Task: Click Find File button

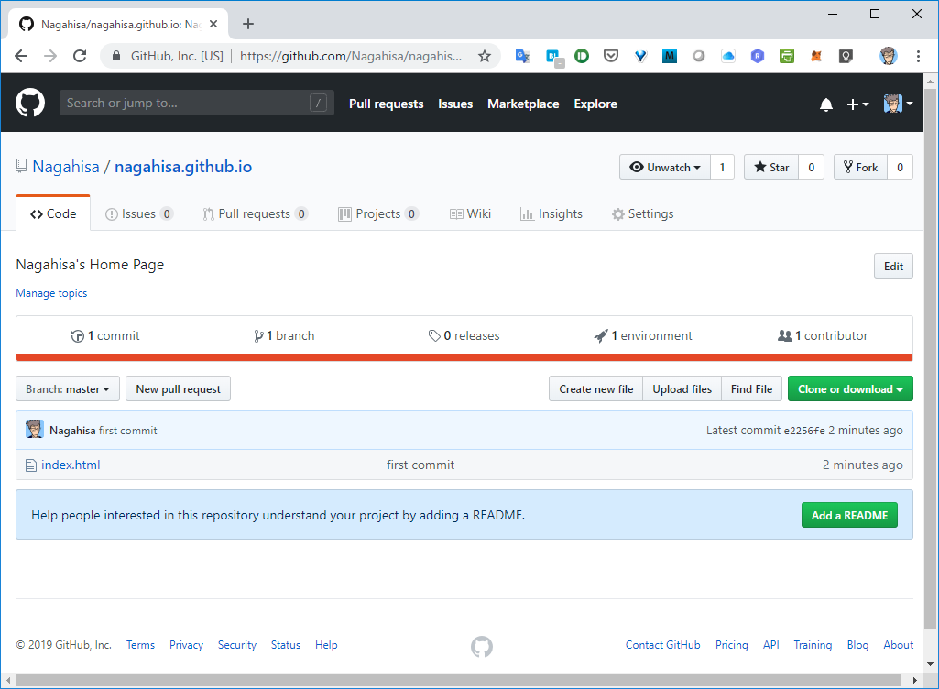Action: click(x=751, y=388)
